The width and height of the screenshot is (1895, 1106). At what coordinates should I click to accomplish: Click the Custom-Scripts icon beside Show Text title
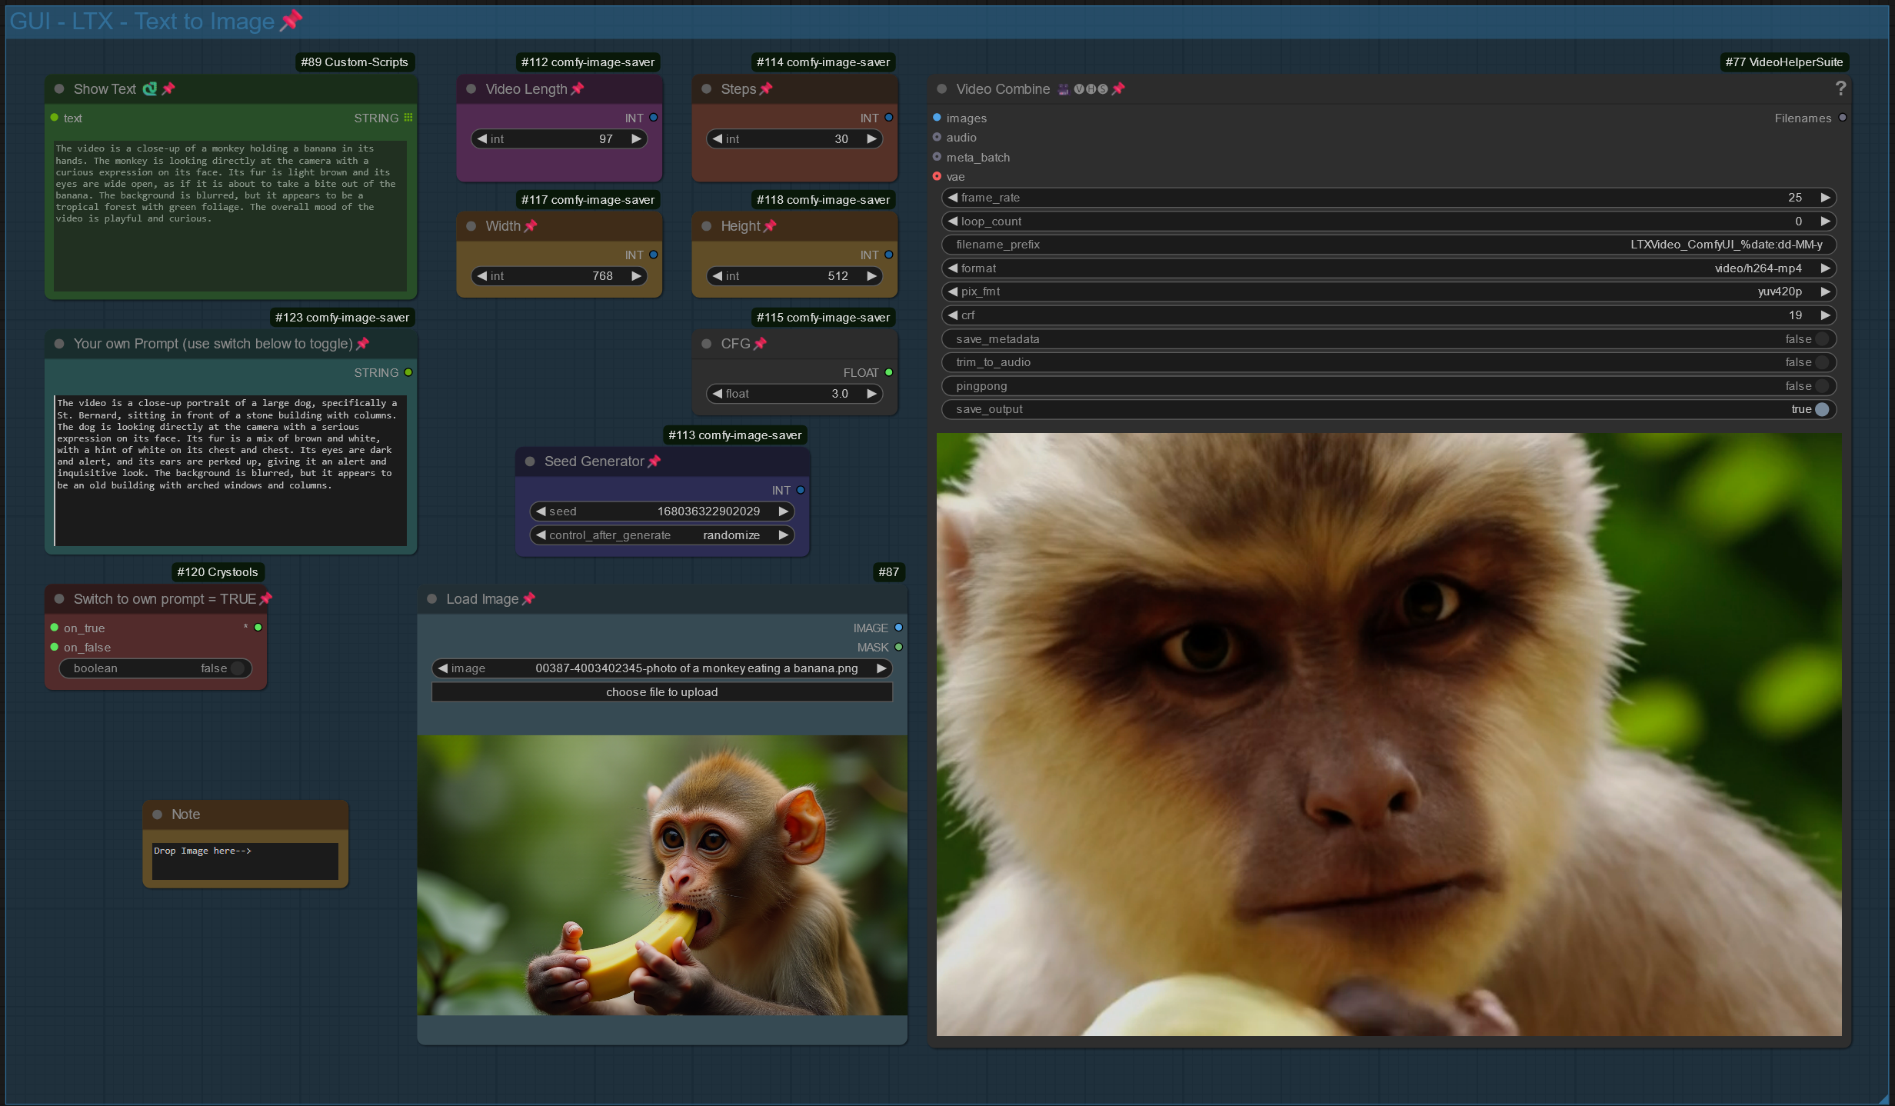(150, 89)
